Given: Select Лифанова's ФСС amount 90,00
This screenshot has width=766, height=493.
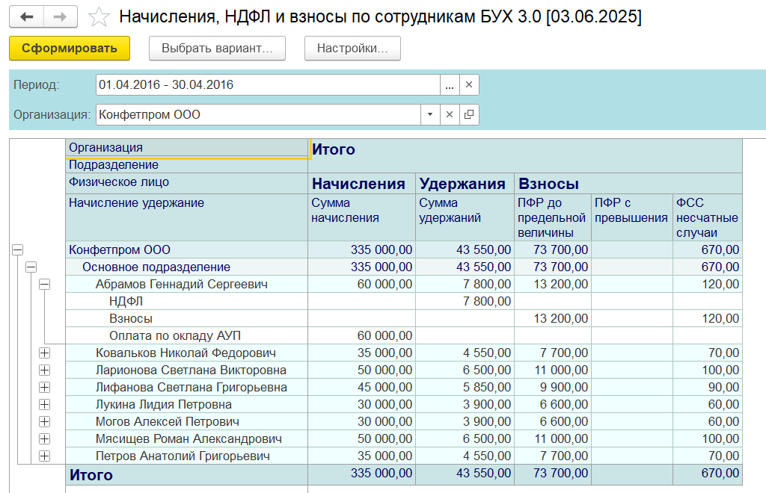Looking at the screenshot, I should point(708,387).
